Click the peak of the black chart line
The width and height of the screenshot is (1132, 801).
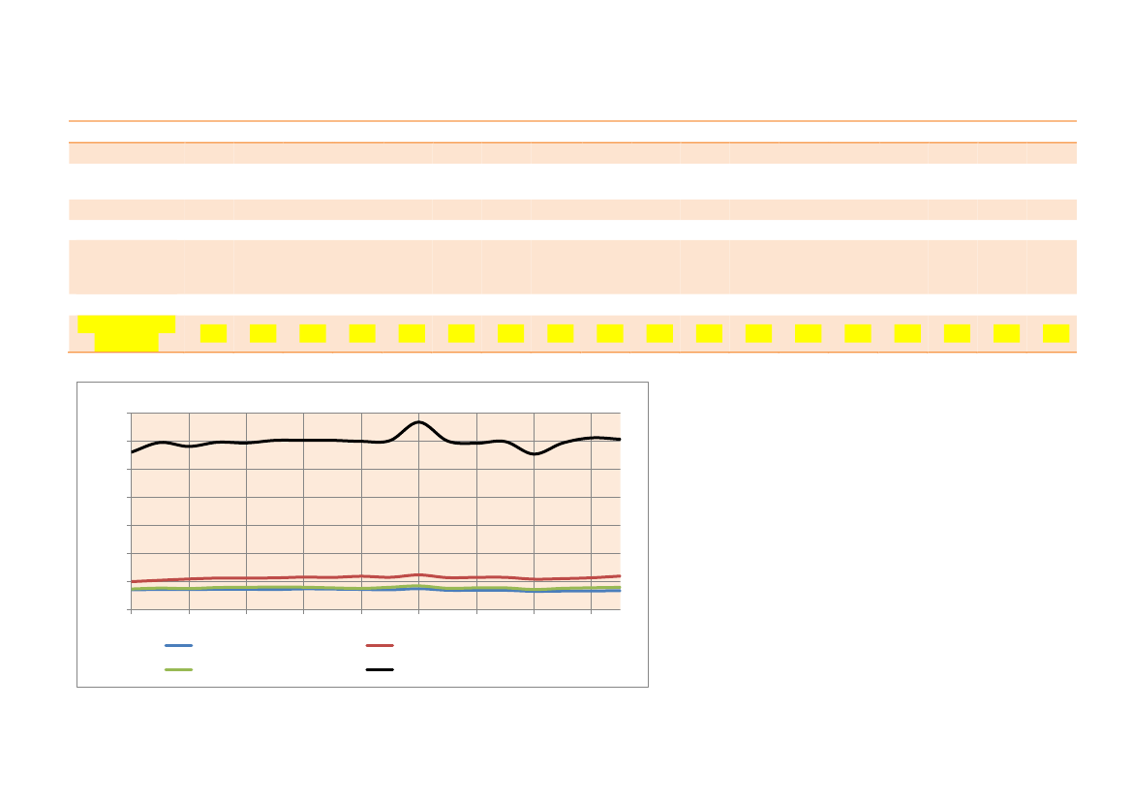(x=419, y=421)
